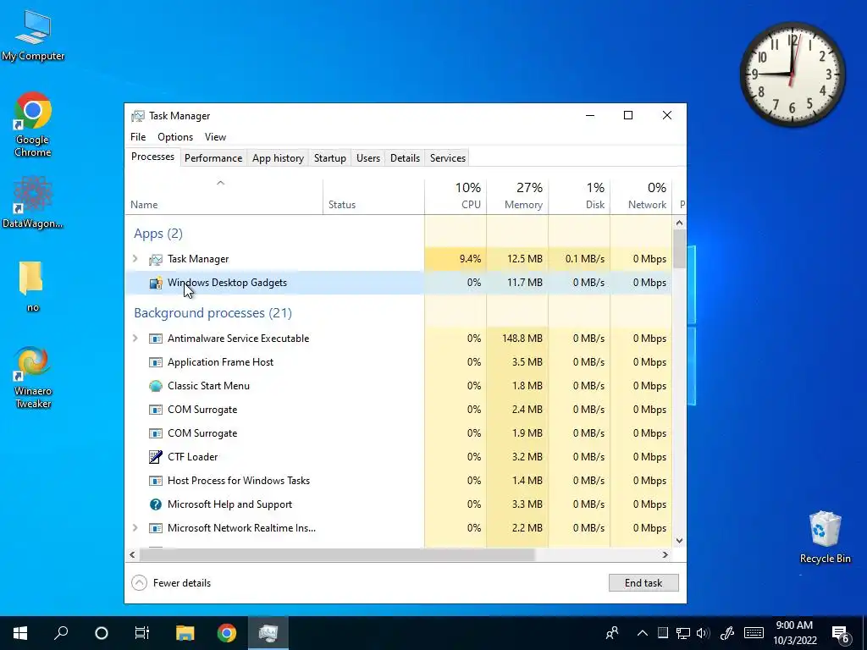Click Task Manager taskbar button
Viewport: 867px width, 650px height.
tap(268, 633)
